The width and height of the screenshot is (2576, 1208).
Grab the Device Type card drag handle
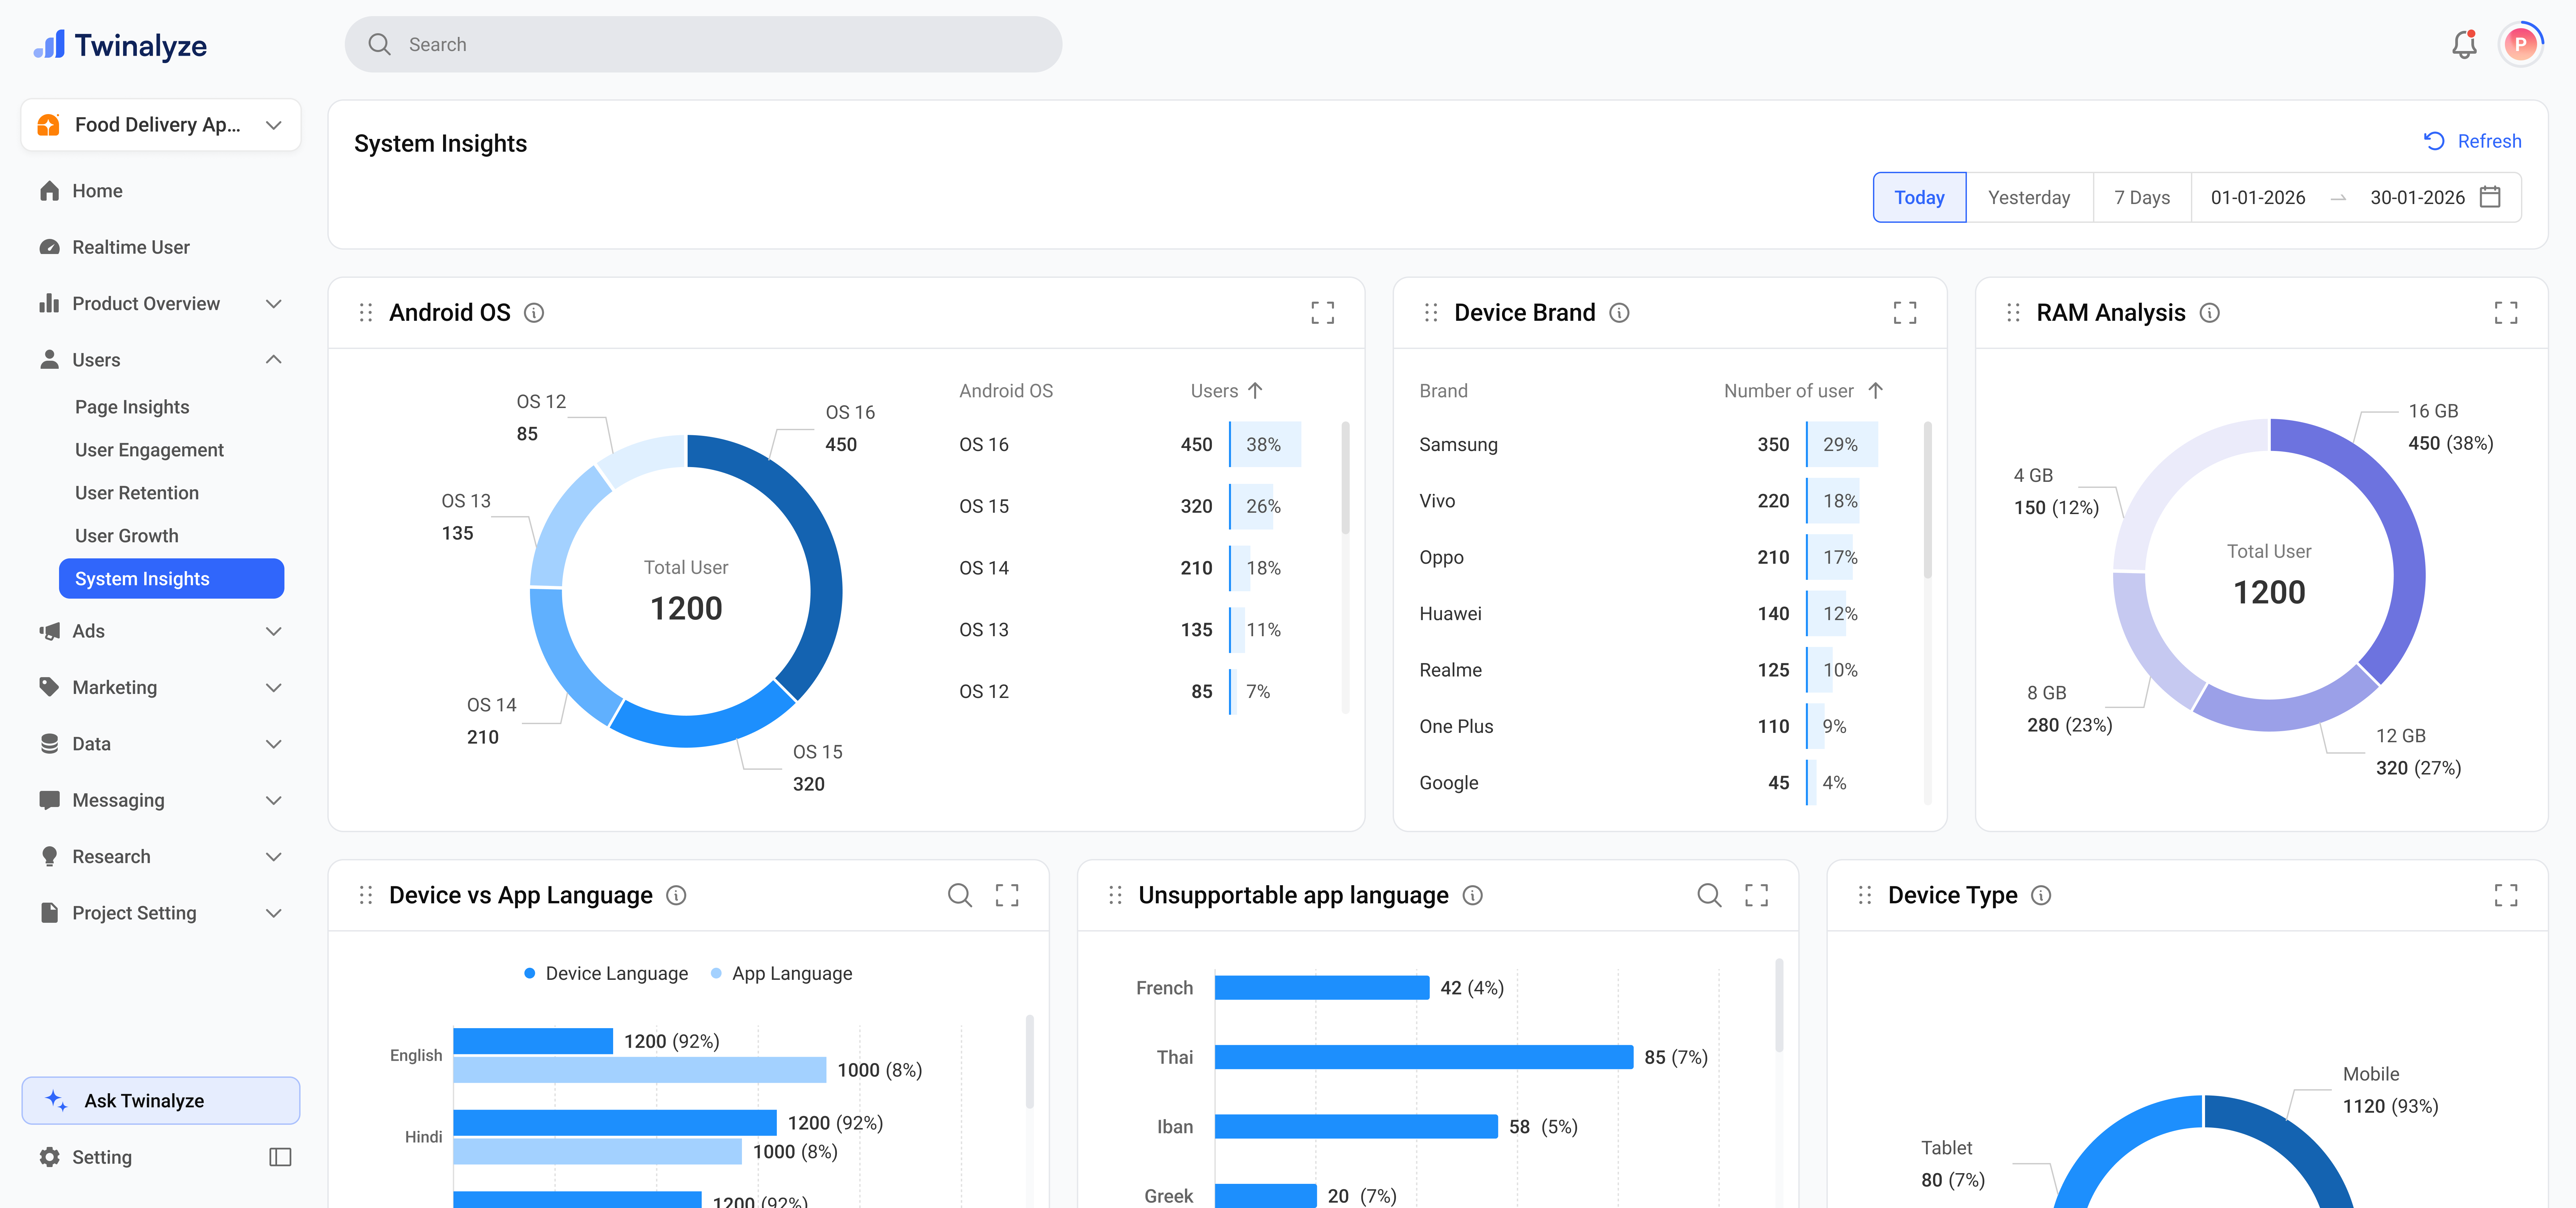(1865, 895)
